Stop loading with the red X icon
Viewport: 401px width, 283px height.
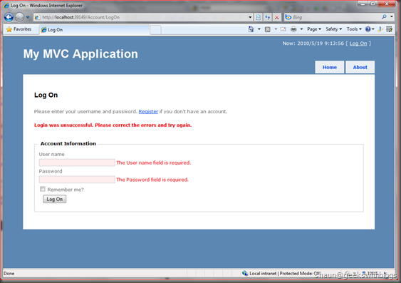276,17
